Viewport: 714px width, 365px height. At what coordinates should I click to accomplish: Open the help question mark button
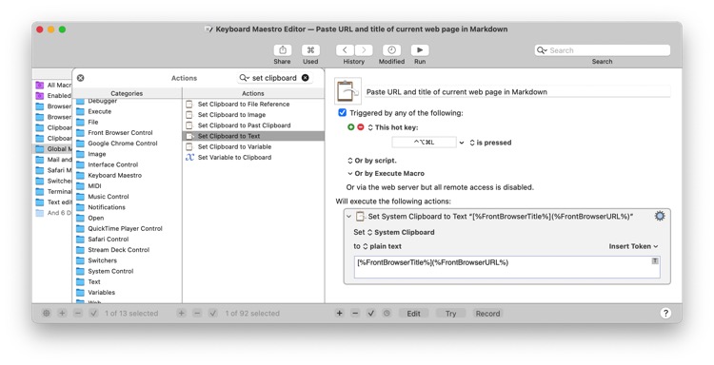[x=665, y=313]
